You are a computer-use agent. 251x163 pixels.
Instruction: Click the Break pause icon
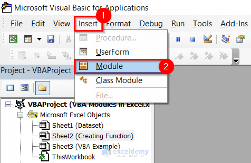178,39
